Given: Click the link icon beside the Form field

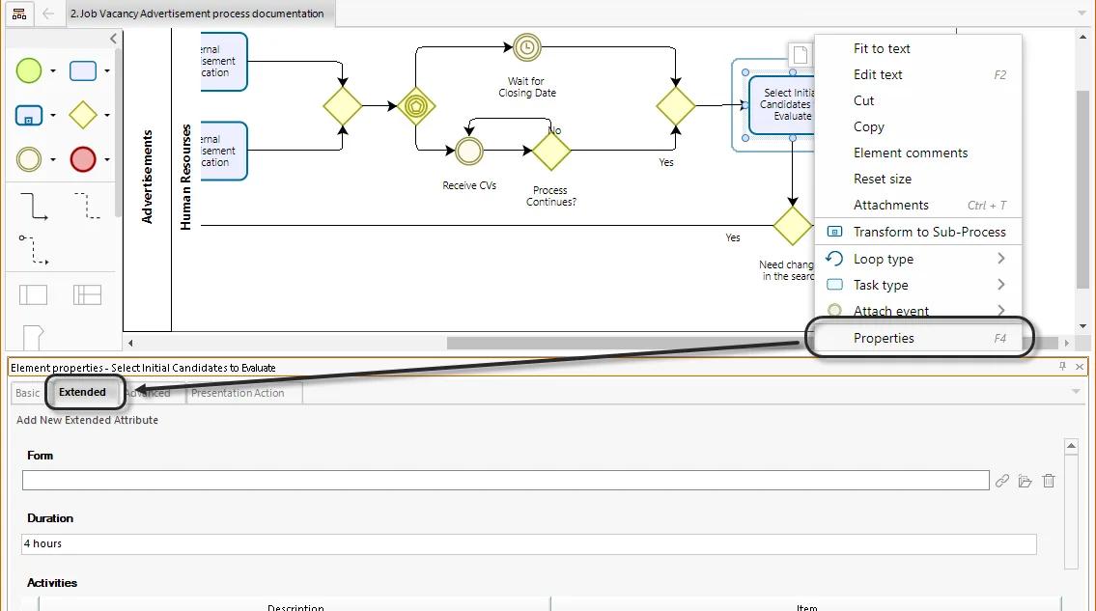Looking at the screenshot, I should pyautogui.click(x=1002, y=481).
